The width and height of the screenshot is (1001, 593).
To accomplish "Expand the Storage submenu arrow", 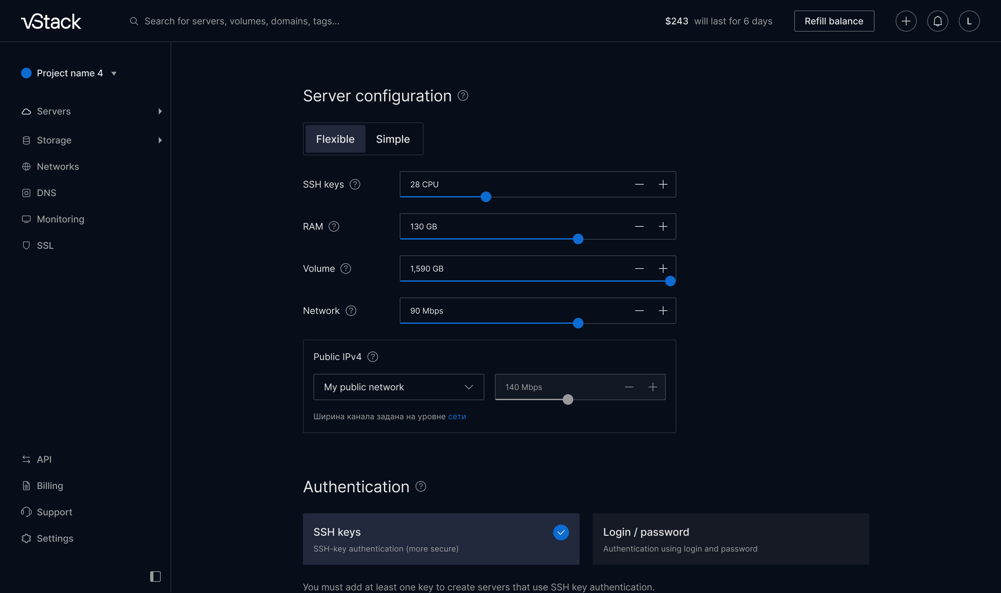I will coord(160,140).
